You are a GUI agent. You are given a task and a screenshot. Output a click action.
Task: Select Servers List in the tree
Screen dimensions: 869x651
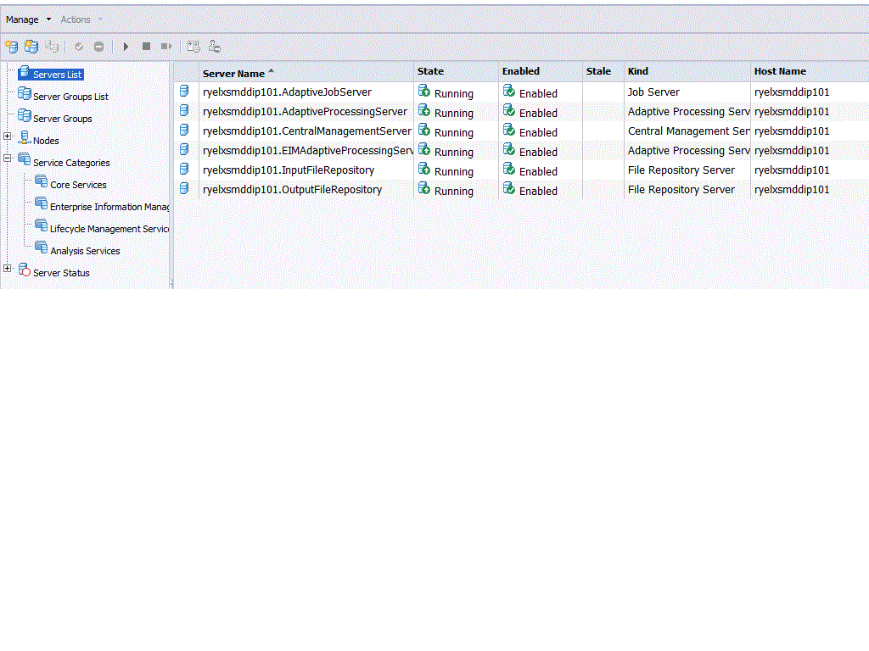click(57, 75)
